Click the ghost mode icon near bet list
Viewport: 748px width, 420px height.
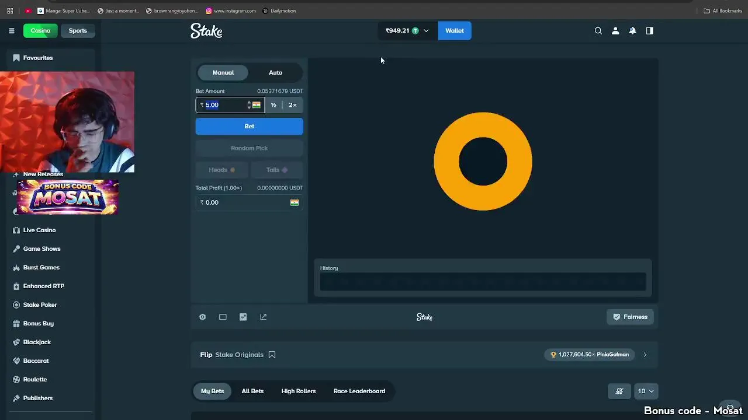[x=619, y=391]
